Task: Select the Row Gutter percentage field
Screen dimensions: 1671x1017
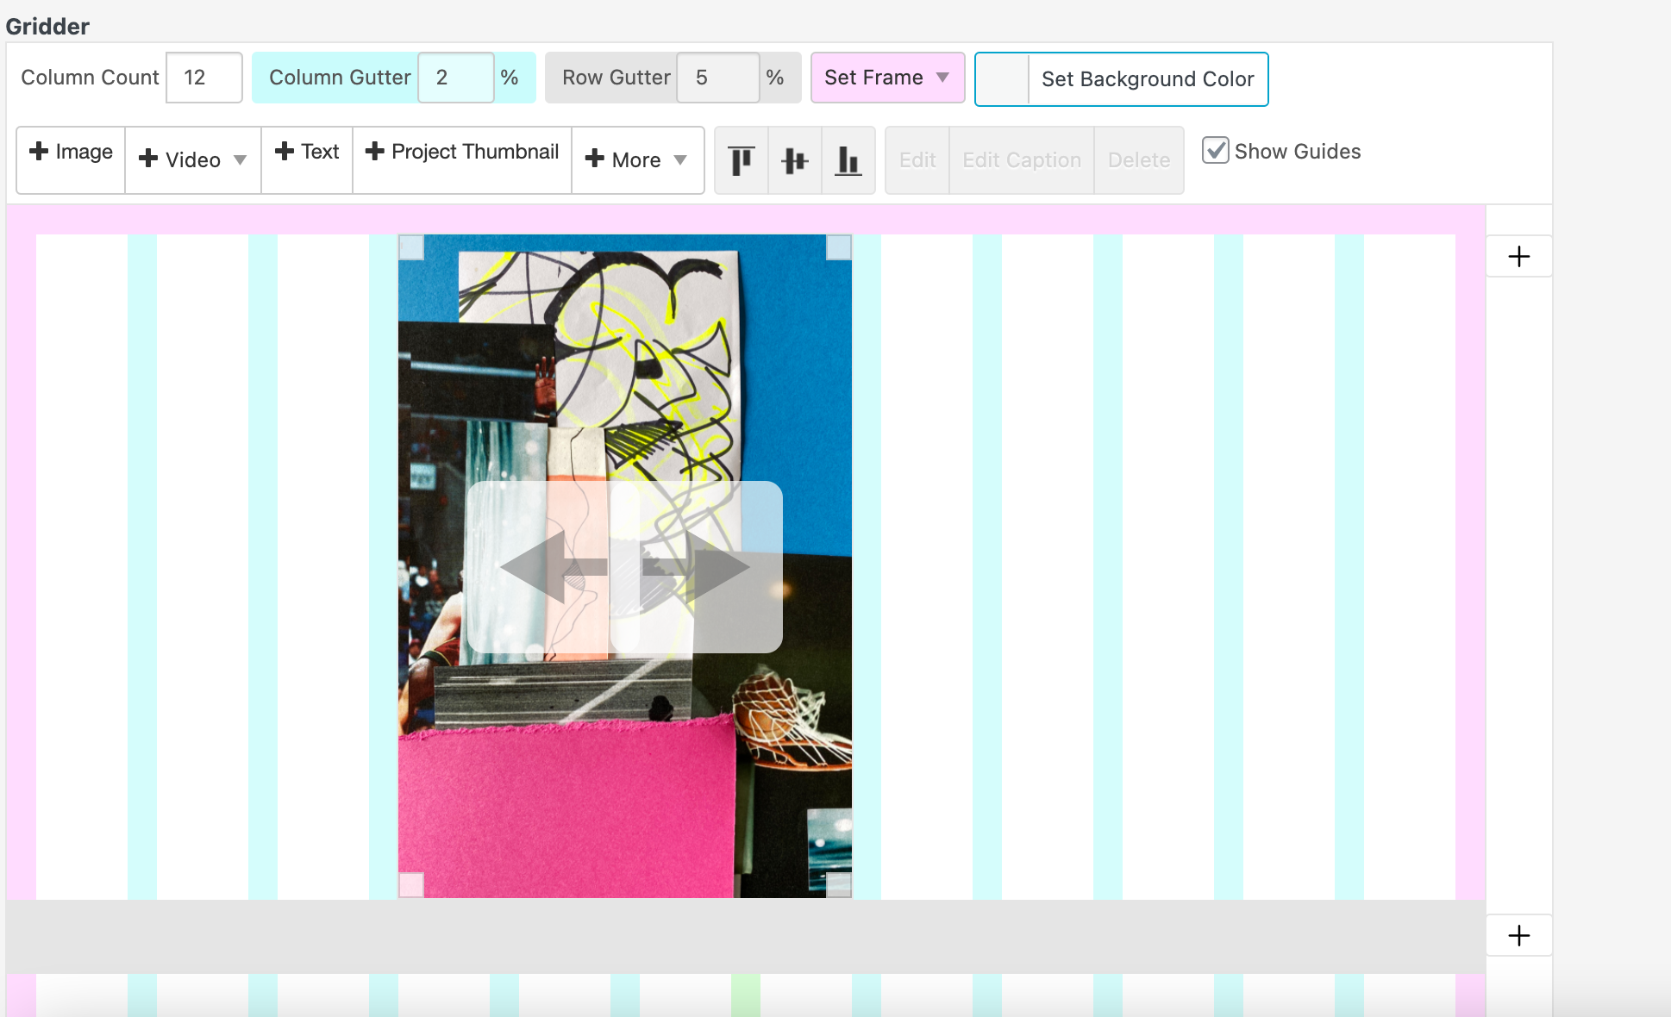Action: 717,78
